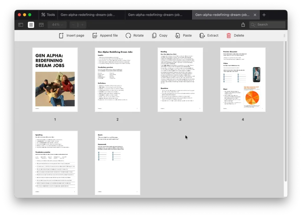Open the Tools wrench menu

click(x=48, y=14)
